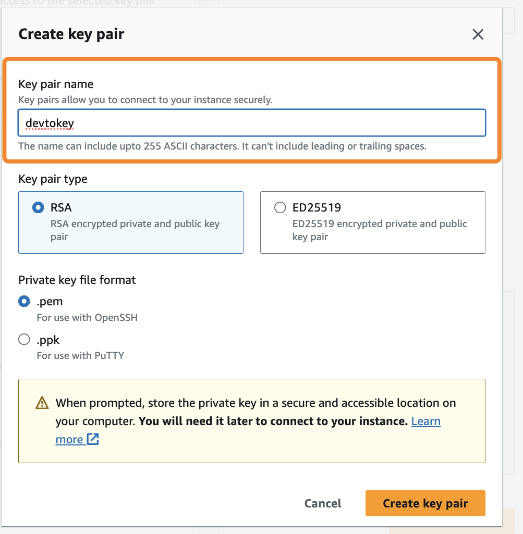Click the RSA tile description text

point(135,230)
